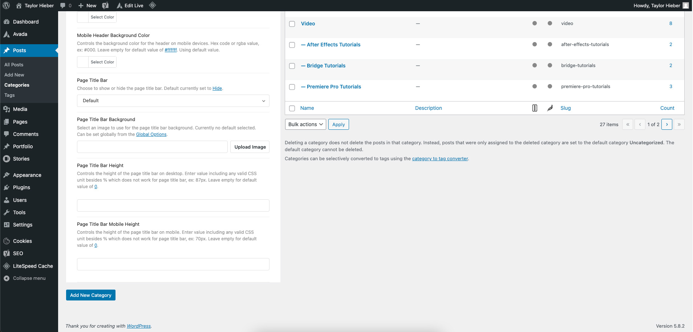Click the Comments icon in sidebar
693x332 pixels.
coord(7,134)
